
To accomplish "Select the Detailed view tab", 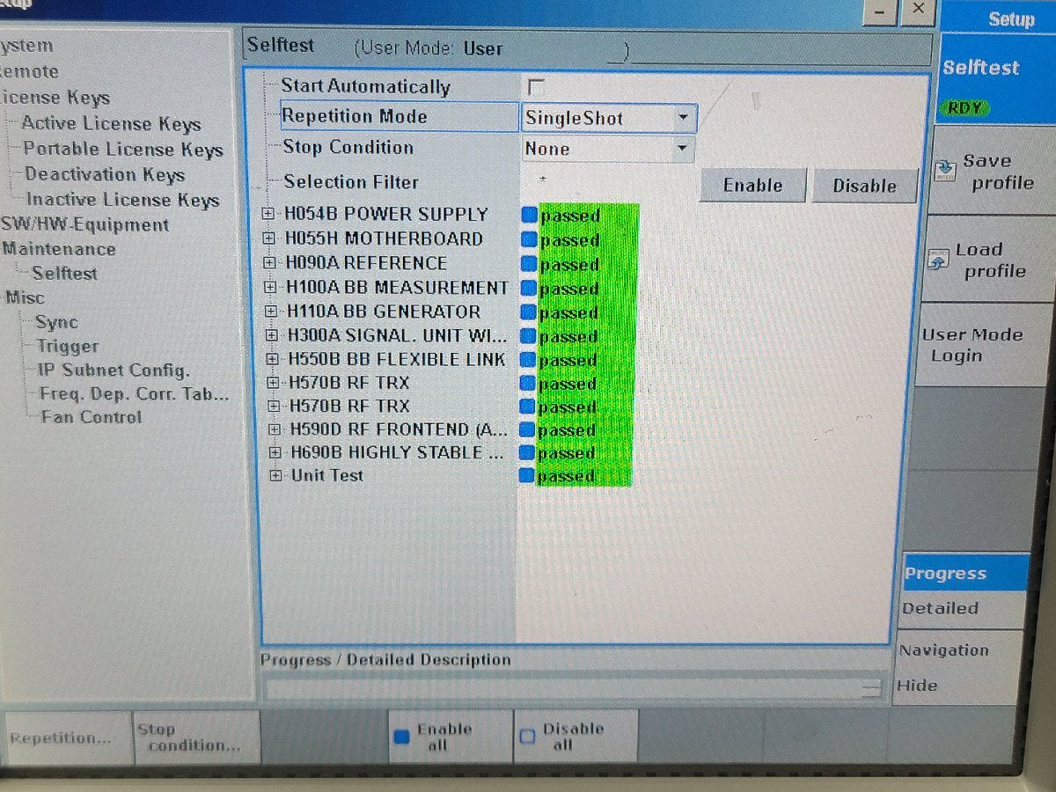I will (x=964, y=609).
